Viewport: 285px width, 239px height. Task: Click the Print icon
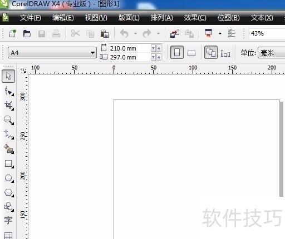[x=56, y=34]
